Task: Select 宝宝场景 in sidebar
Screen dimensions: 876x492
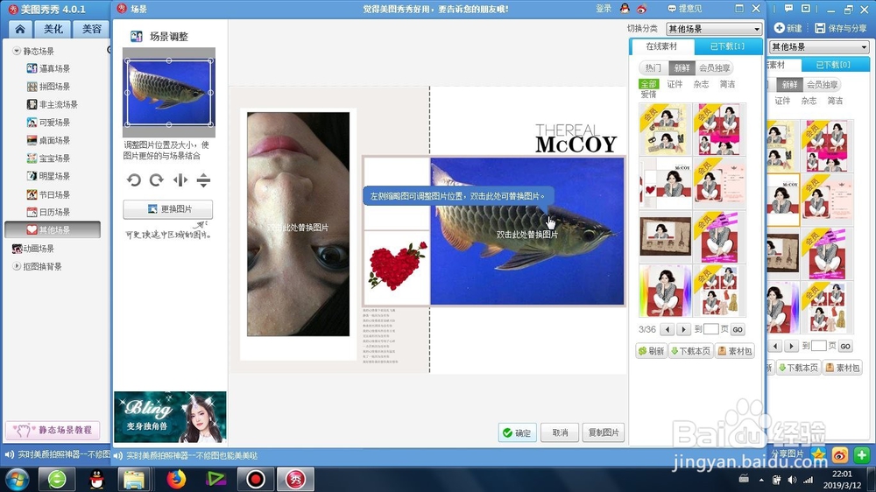Action: (54, 158)
